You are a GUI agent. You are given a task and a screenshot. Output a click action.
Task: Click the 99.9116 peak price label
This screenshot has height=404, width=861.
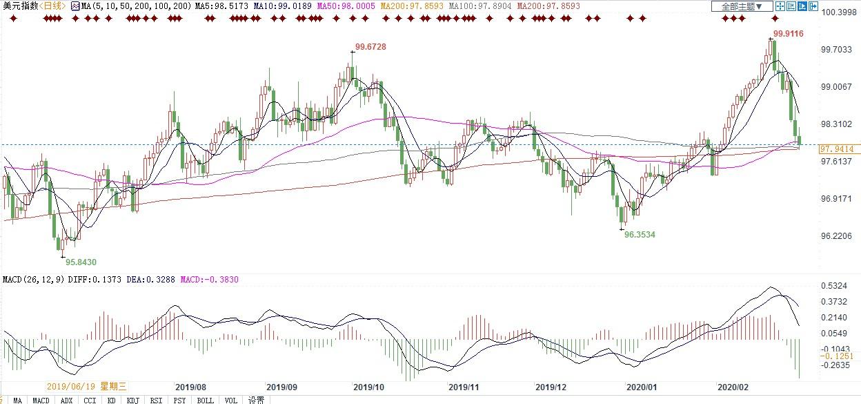[788, 33]
